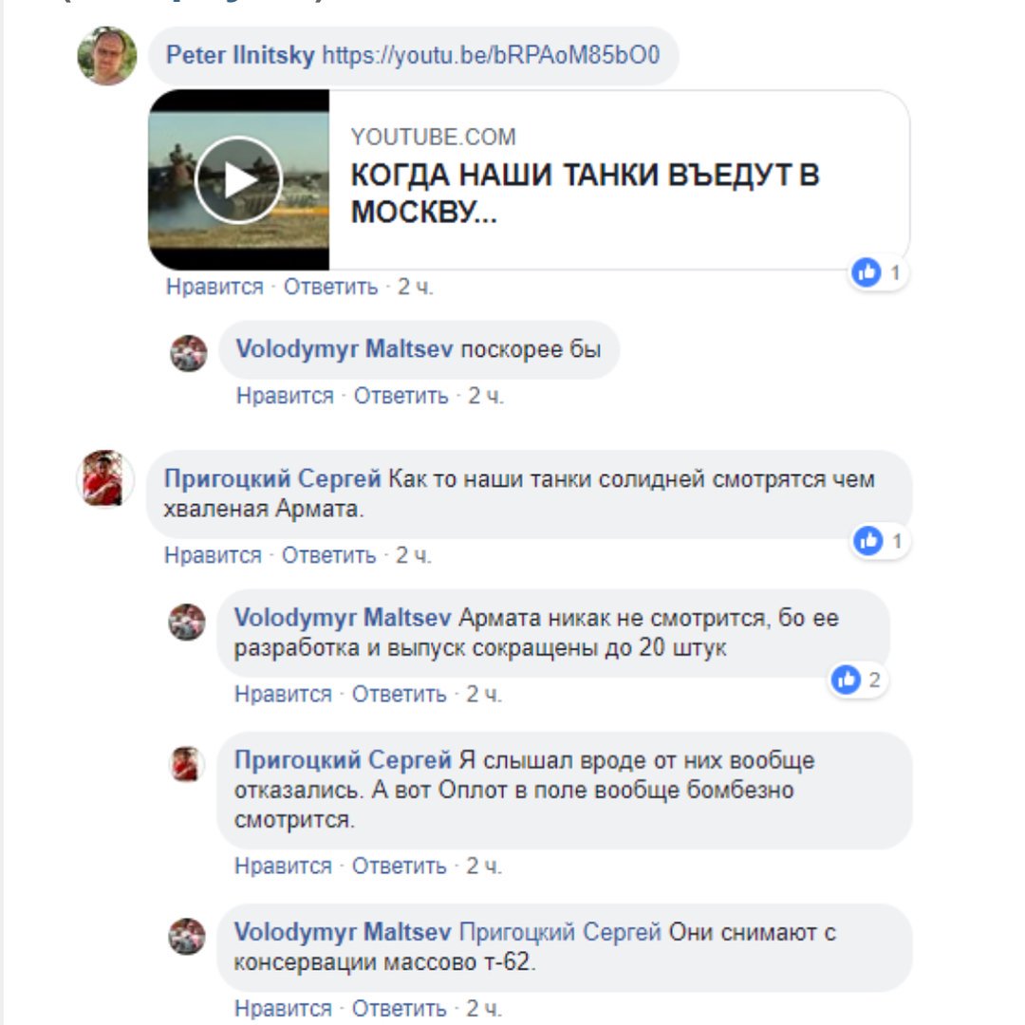
Task: Like the Оплот comment by Пригоцкий Сергей
Action: [283, 867]
